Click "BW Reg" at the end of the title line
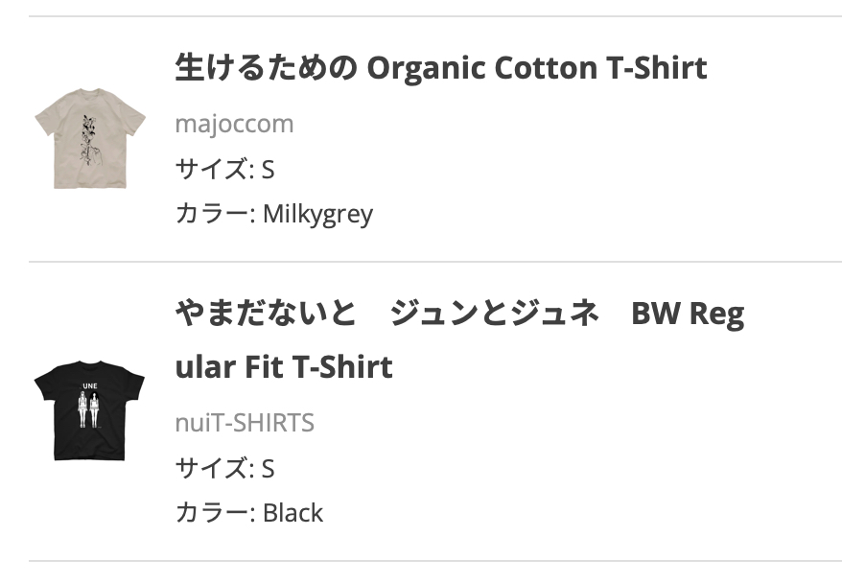The width and height of the screenshot is (842, 583). click(x=687, y=314)
